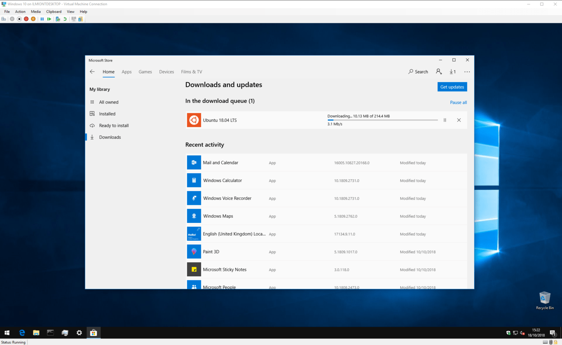Click the Enhanced Session toolbar icon
Image resolution: width=562 pixels, height=345 pixels.
(x=74, y=19)
